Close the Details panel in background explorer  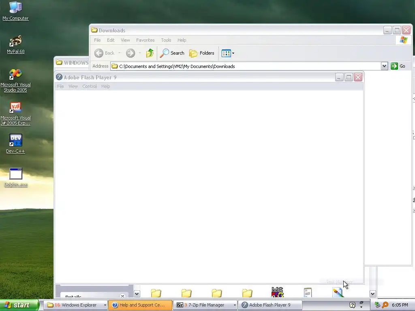point(122,296)
